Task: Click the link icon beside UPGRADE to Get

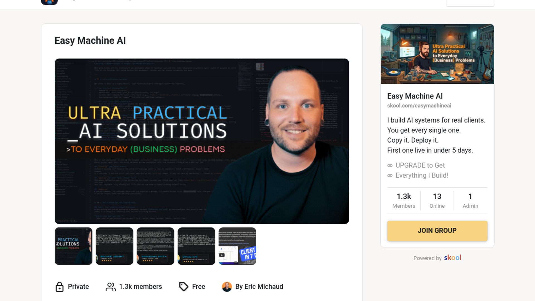Action: point(390,166)
